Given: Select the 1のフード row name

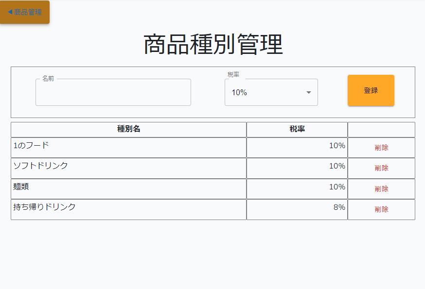Looking at the screenshot, I should coord(31,145).
